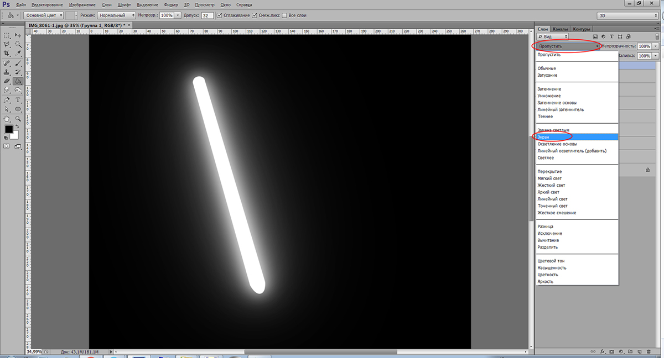
Task: Toggle pixel layer filter in Layers panel
Action: pyautogui.click(x=596, y=36)
